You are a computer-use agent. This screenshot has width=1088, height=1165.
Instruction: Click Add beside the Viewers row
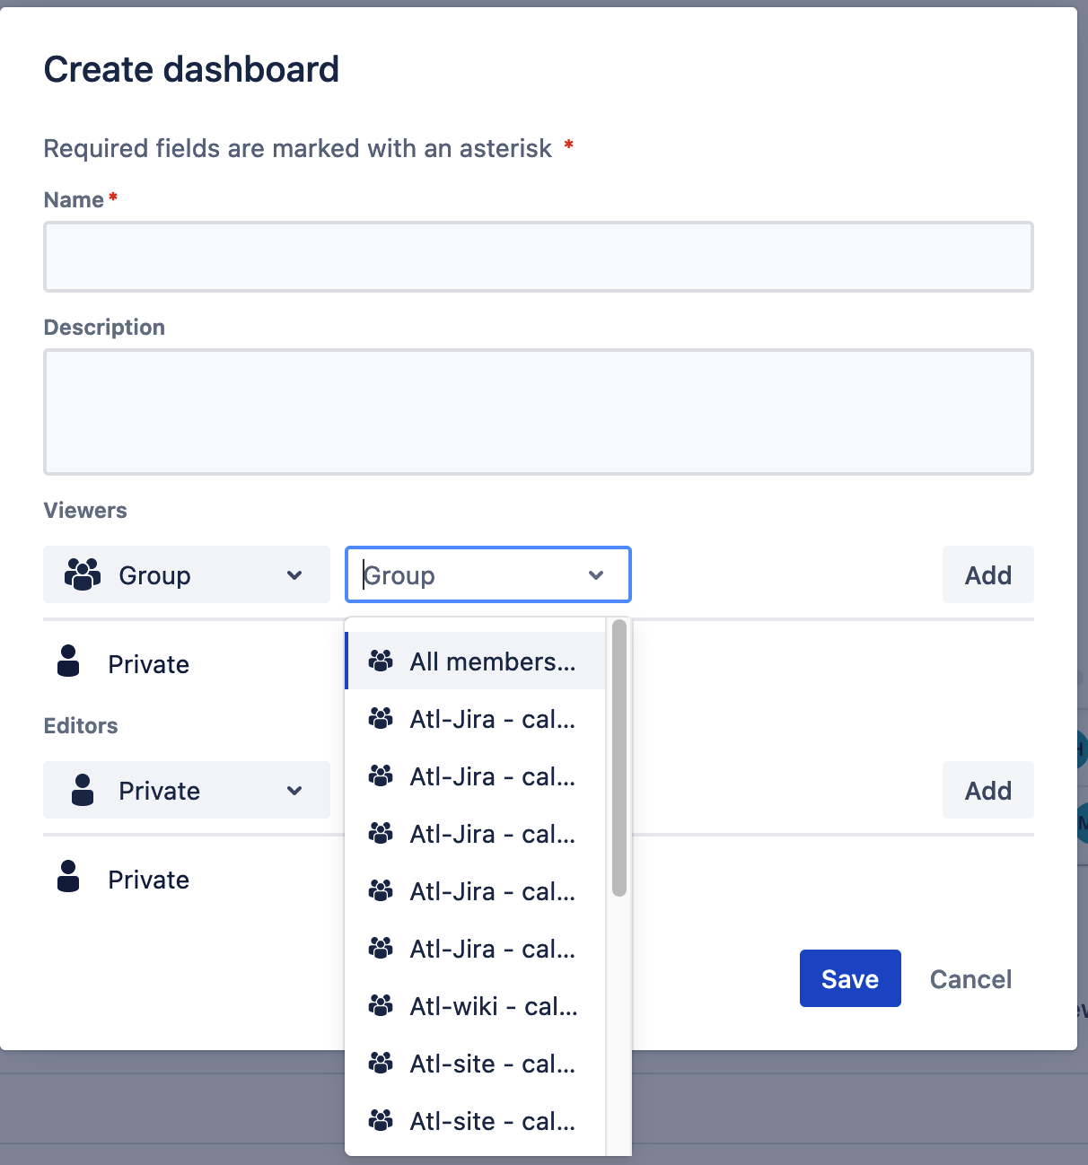point(987,574)
